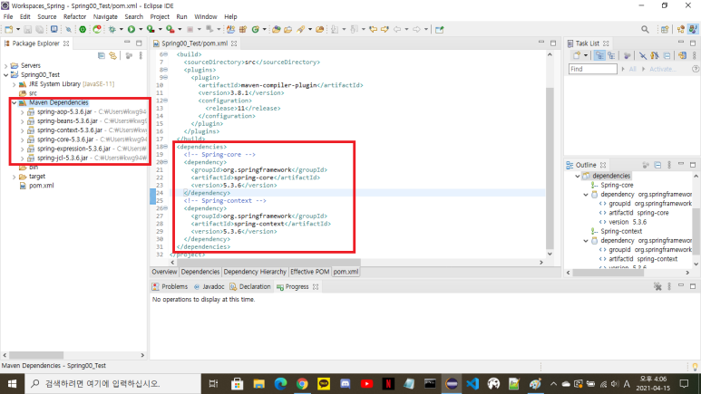
Task: Open the Run button dropdown arrow
Action: [141, 30]
